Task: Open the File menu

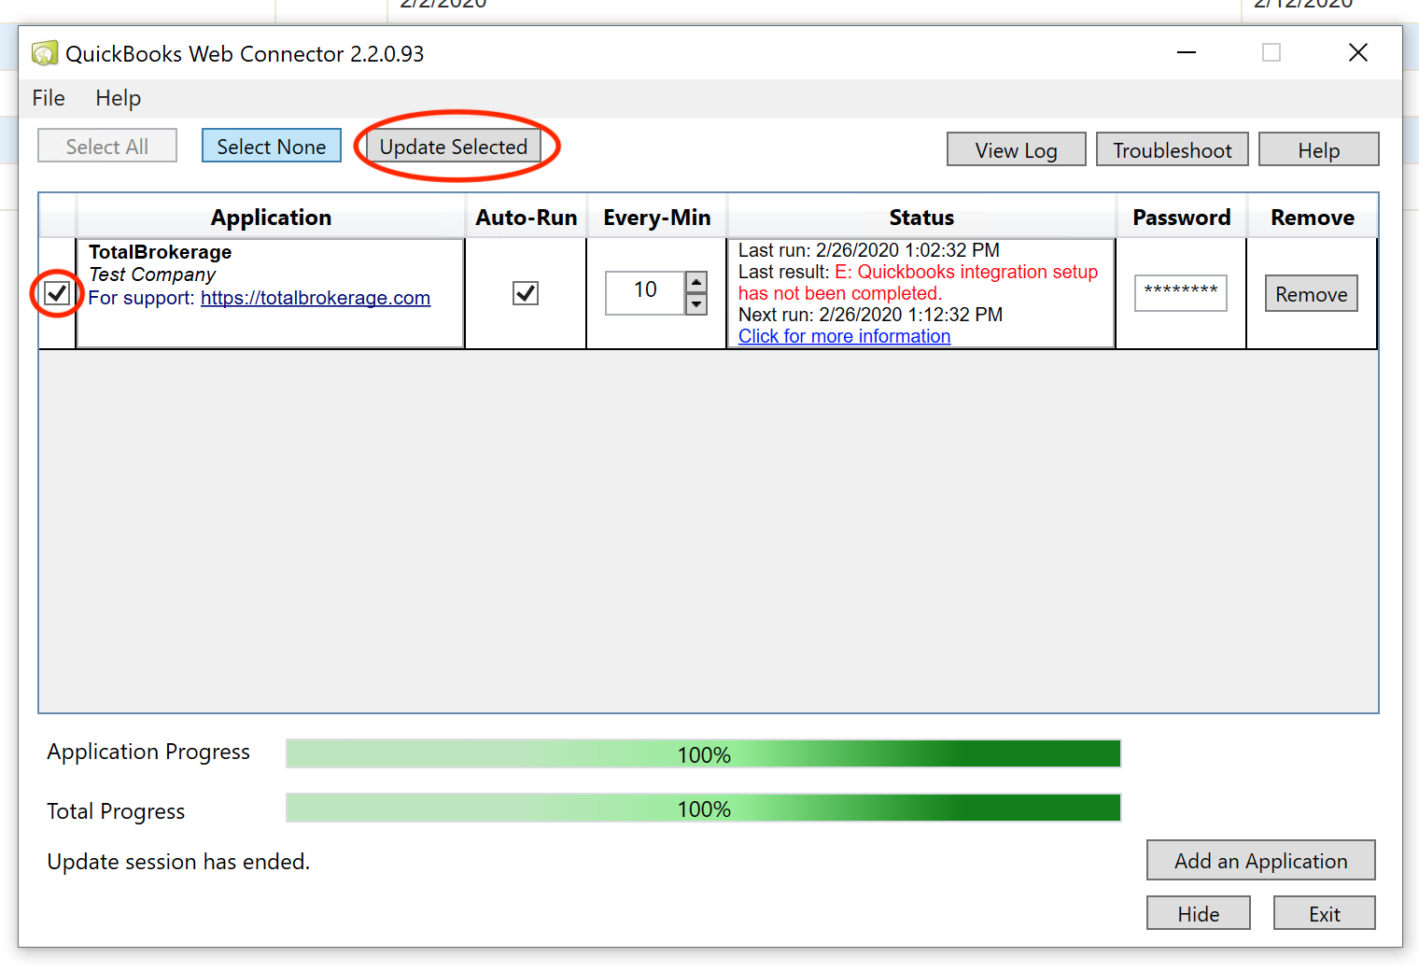Action: 49,98
